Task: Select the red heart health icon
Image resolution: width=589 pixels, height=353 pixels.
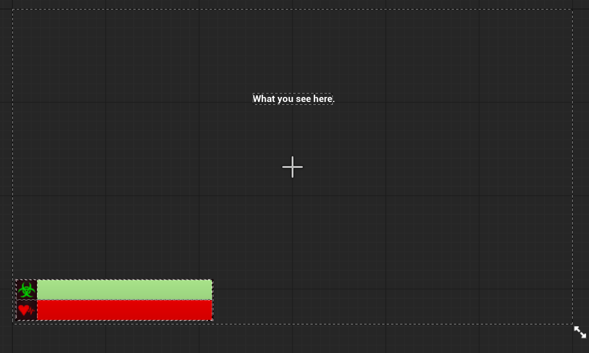Action: pyautogui.click(x=26, y=310)
